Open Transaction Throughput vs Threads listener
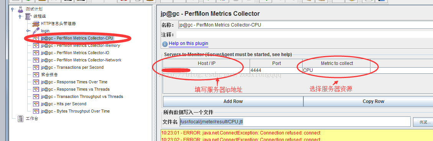Screen dimensions: 433x141 point(82,96)
